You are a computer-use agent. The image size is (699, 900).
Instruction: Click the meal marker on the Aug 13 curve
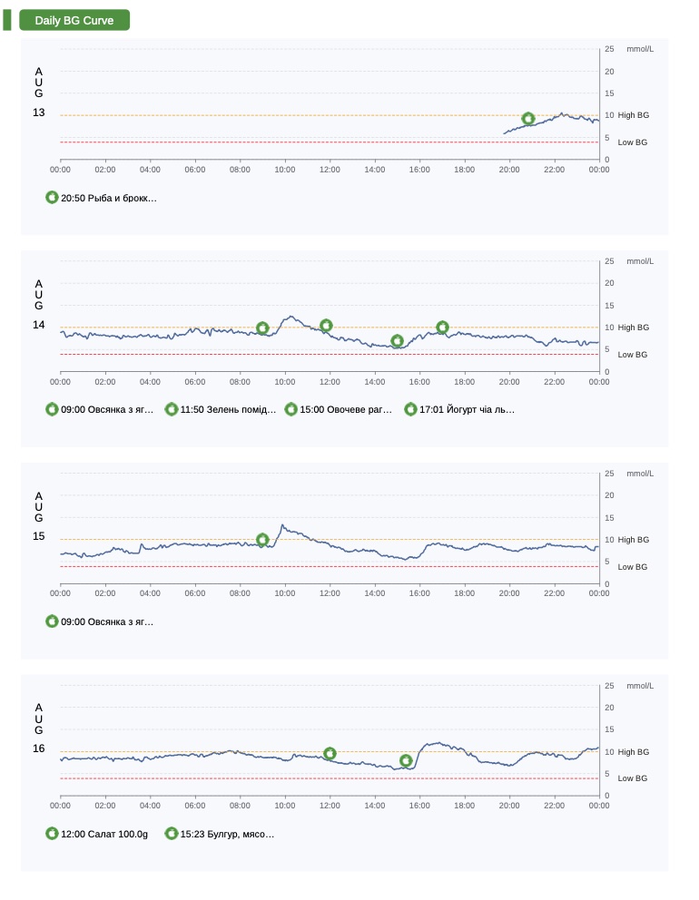pyautogui.click(x=528, y=119)
